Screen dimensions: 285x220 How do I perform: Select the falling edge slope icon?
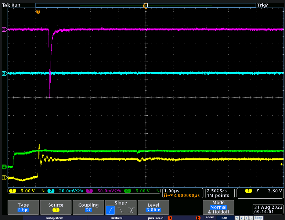[121, 210]
